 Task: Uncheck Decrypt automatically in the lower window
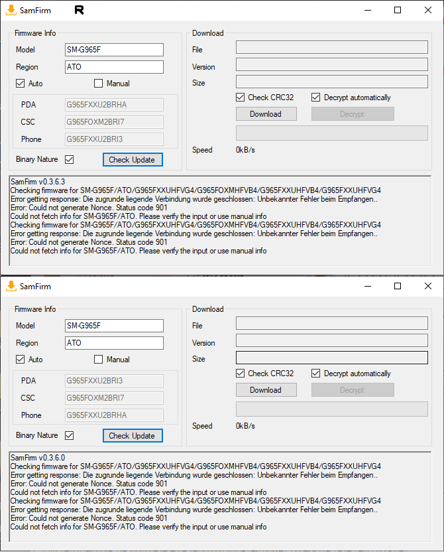tap(316, 374)
